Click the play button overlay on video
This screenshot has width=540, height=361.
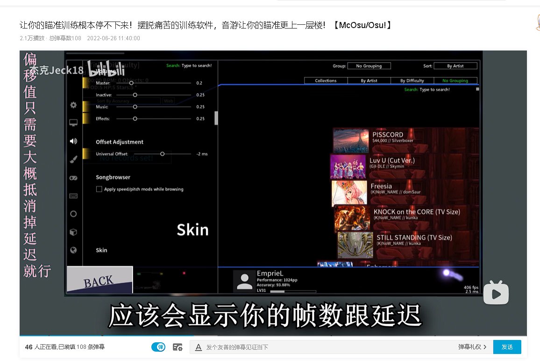pyautogui.click(x=496, y=293)
